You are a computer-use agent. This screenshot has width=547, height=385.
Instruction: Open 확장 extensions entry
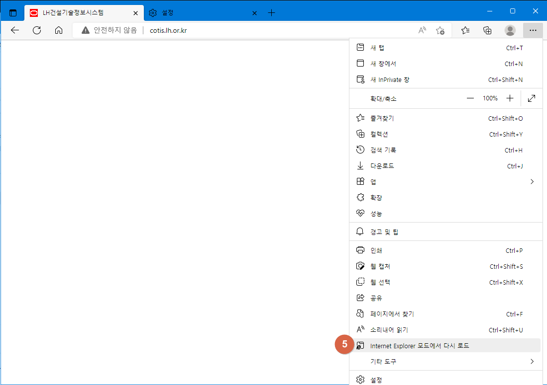point(446,198)
